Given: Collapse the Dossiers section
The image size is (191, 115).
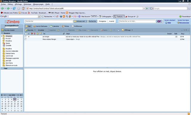Looking at the screenshot, I should tap(2, 33).
